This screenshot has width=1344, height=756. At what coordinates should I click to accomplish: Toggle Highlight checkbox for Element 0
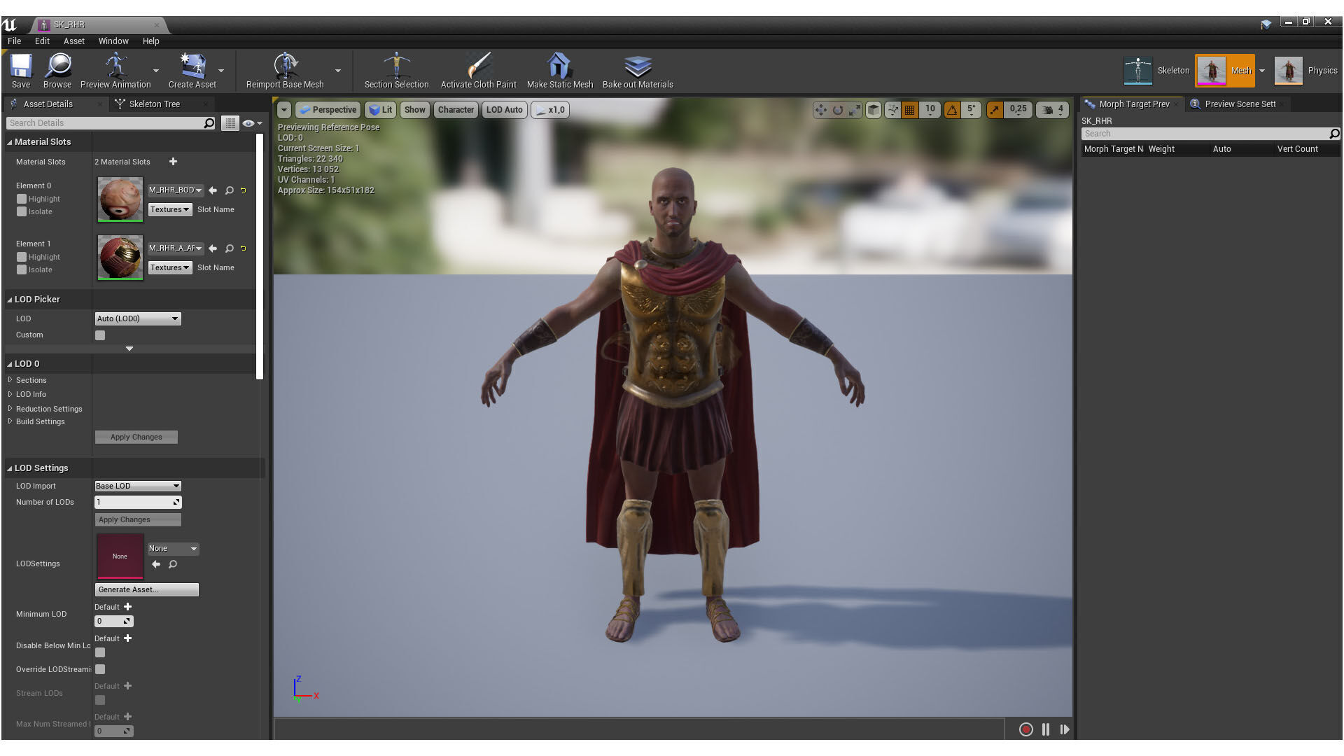click(x=22, y=199)
